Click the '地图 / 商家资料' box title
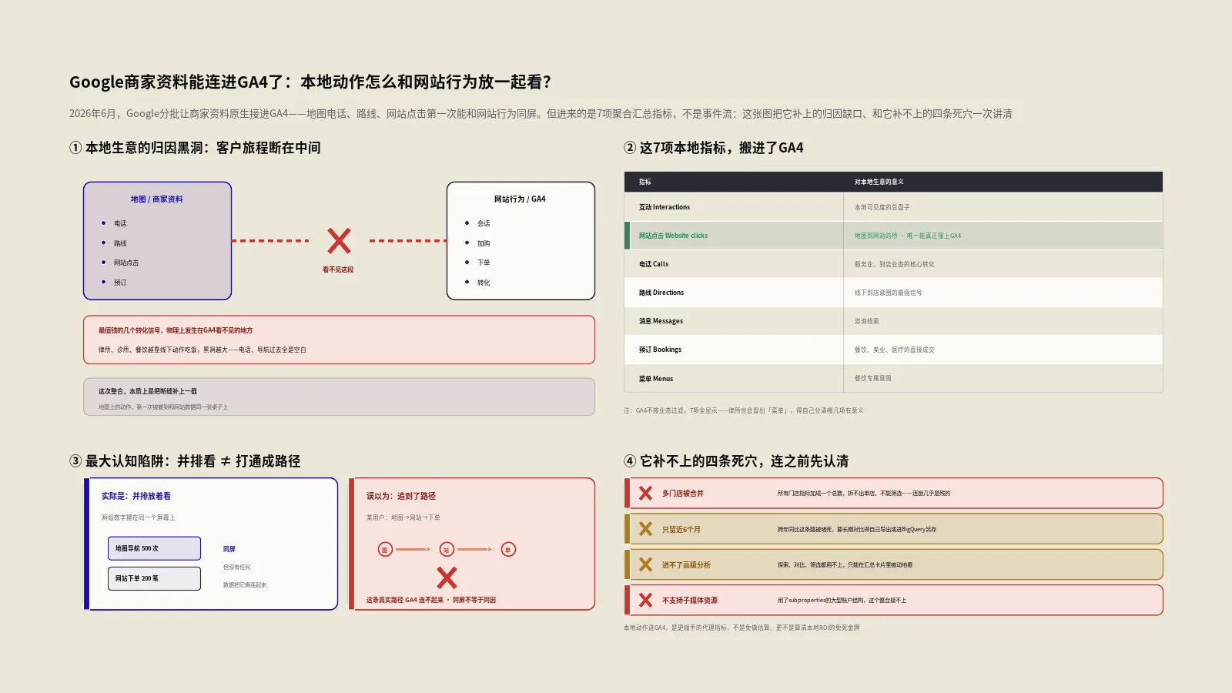The height and width of the screenshot is (693, 1232). tap(157, 199)
